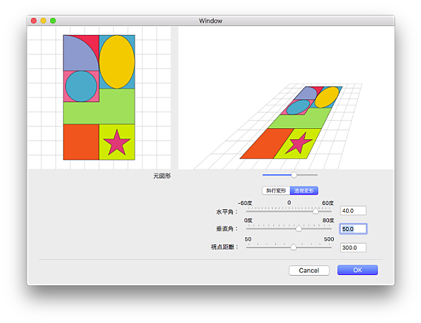Viewport: 421px width, 323px height.
Task: Click the red star in original preview
Action: coord(117,142)
